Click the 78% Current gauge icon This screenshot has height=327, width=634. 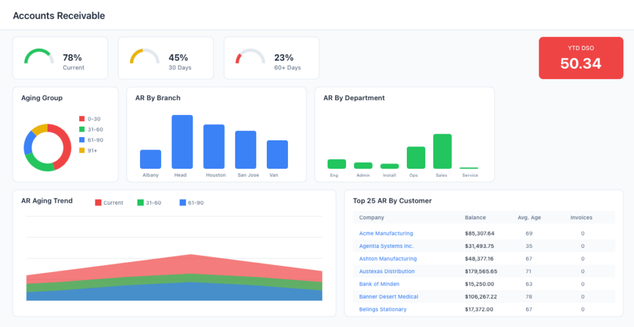coord(39,56)
